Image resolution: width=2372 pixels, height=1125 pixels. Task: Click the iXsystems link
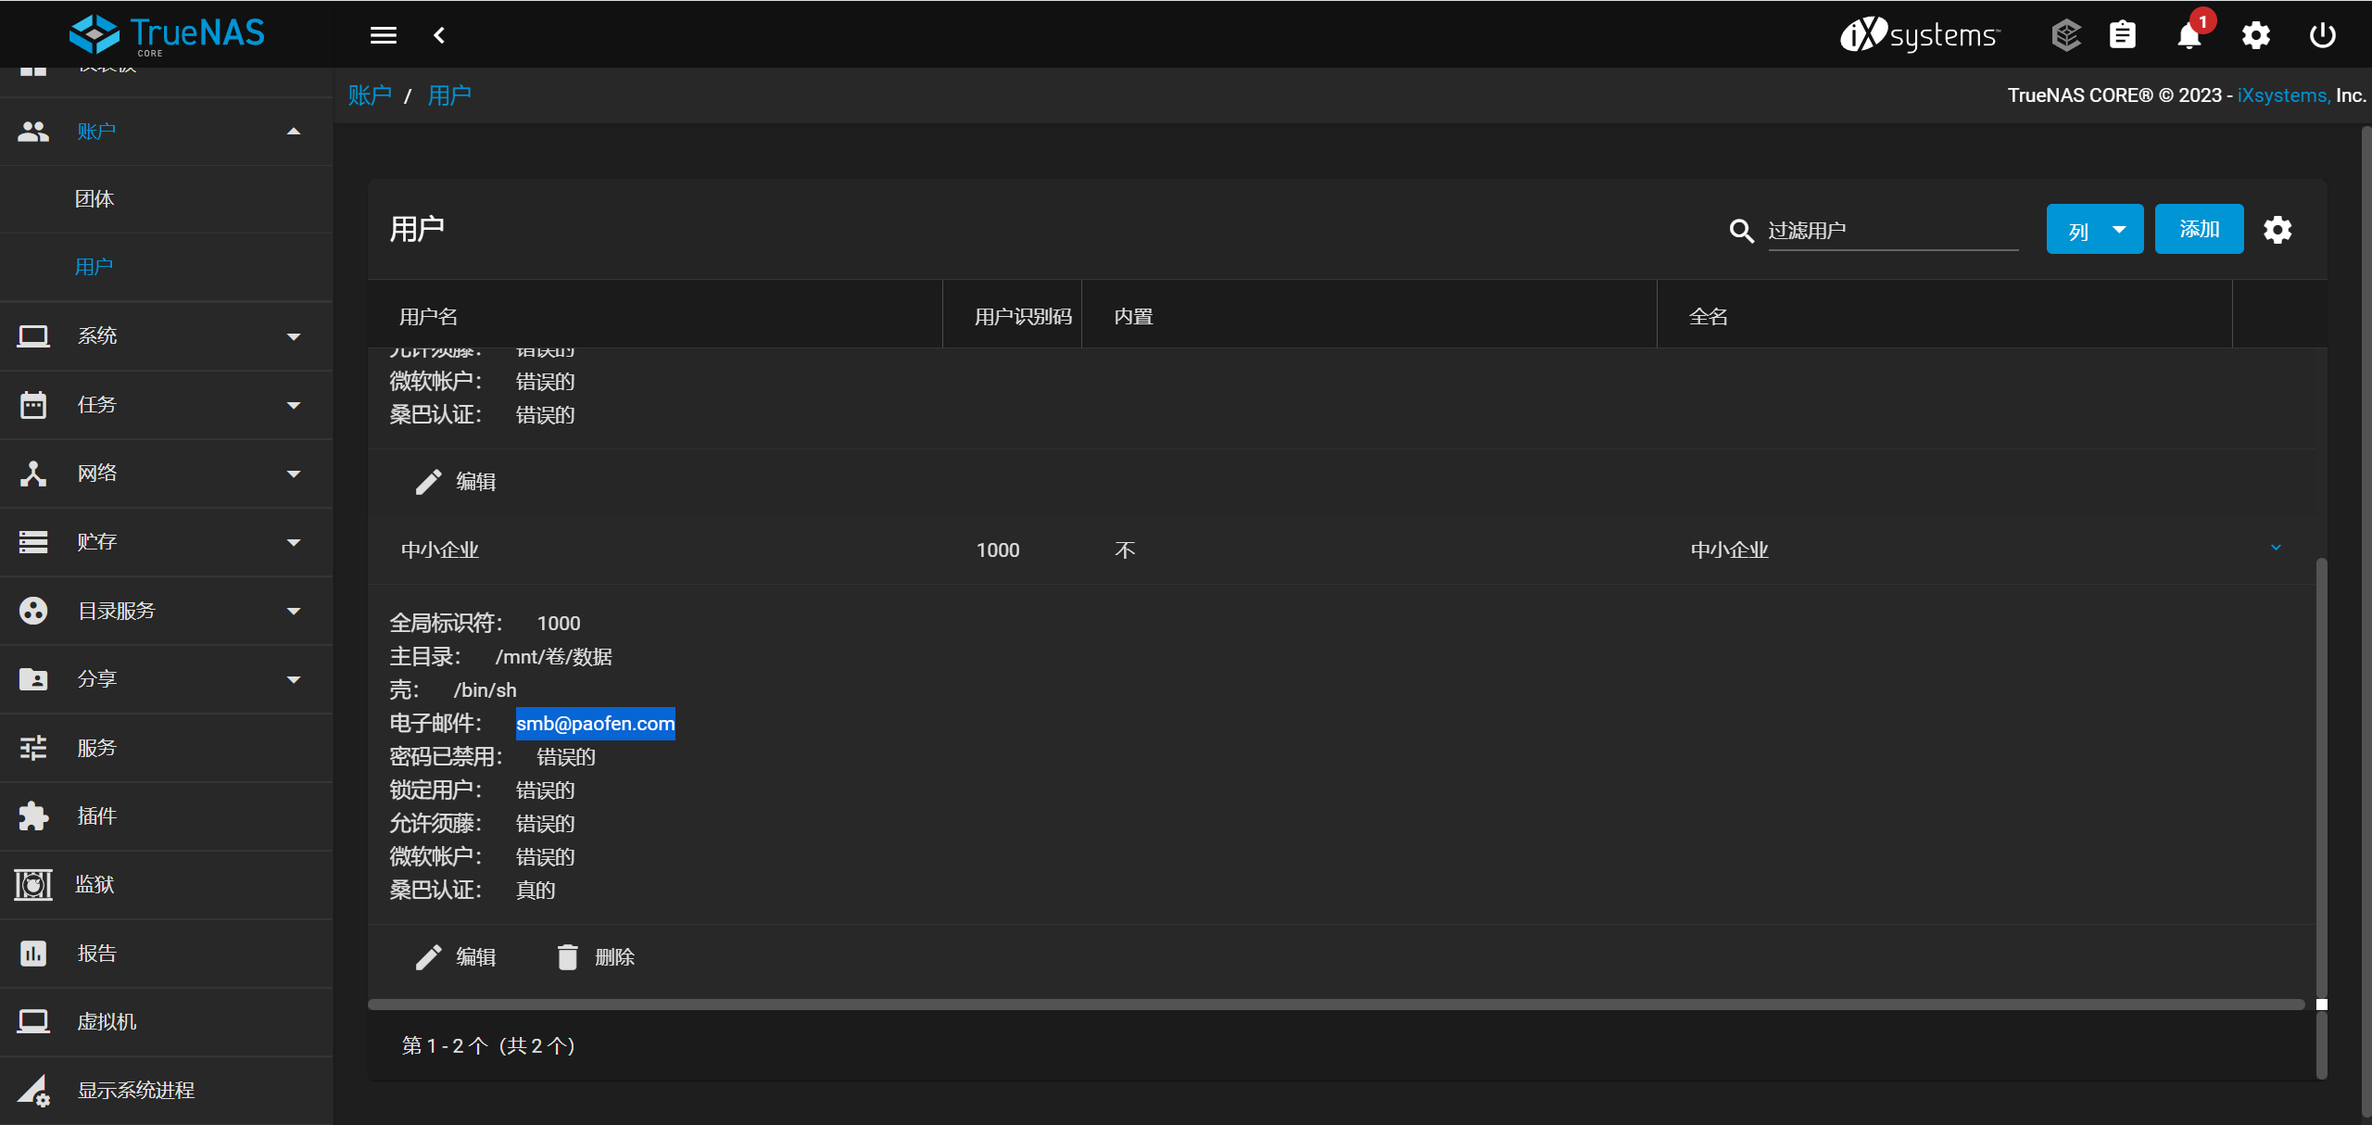click(x=2282, y=95)
